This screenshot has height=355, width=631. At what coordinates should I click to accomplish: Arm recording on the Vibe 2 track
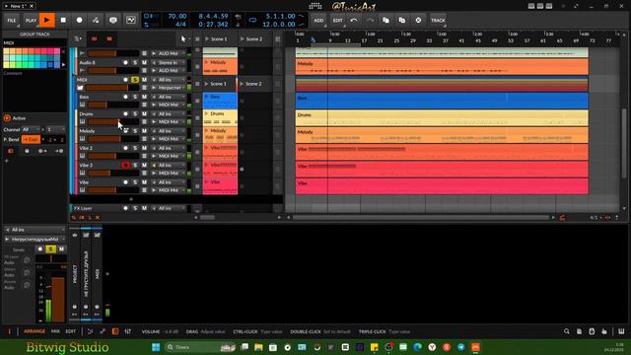click(125, 148)
